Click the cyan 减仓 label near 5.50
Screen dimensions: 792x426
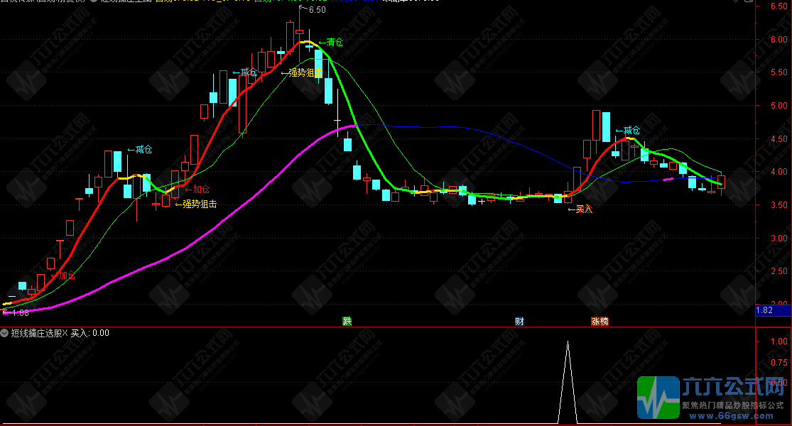(x=245, y=72)
